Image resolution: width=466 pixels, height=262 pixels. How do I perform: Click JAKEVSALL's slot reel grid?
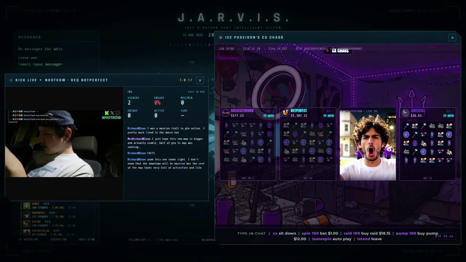coord(427,143)
